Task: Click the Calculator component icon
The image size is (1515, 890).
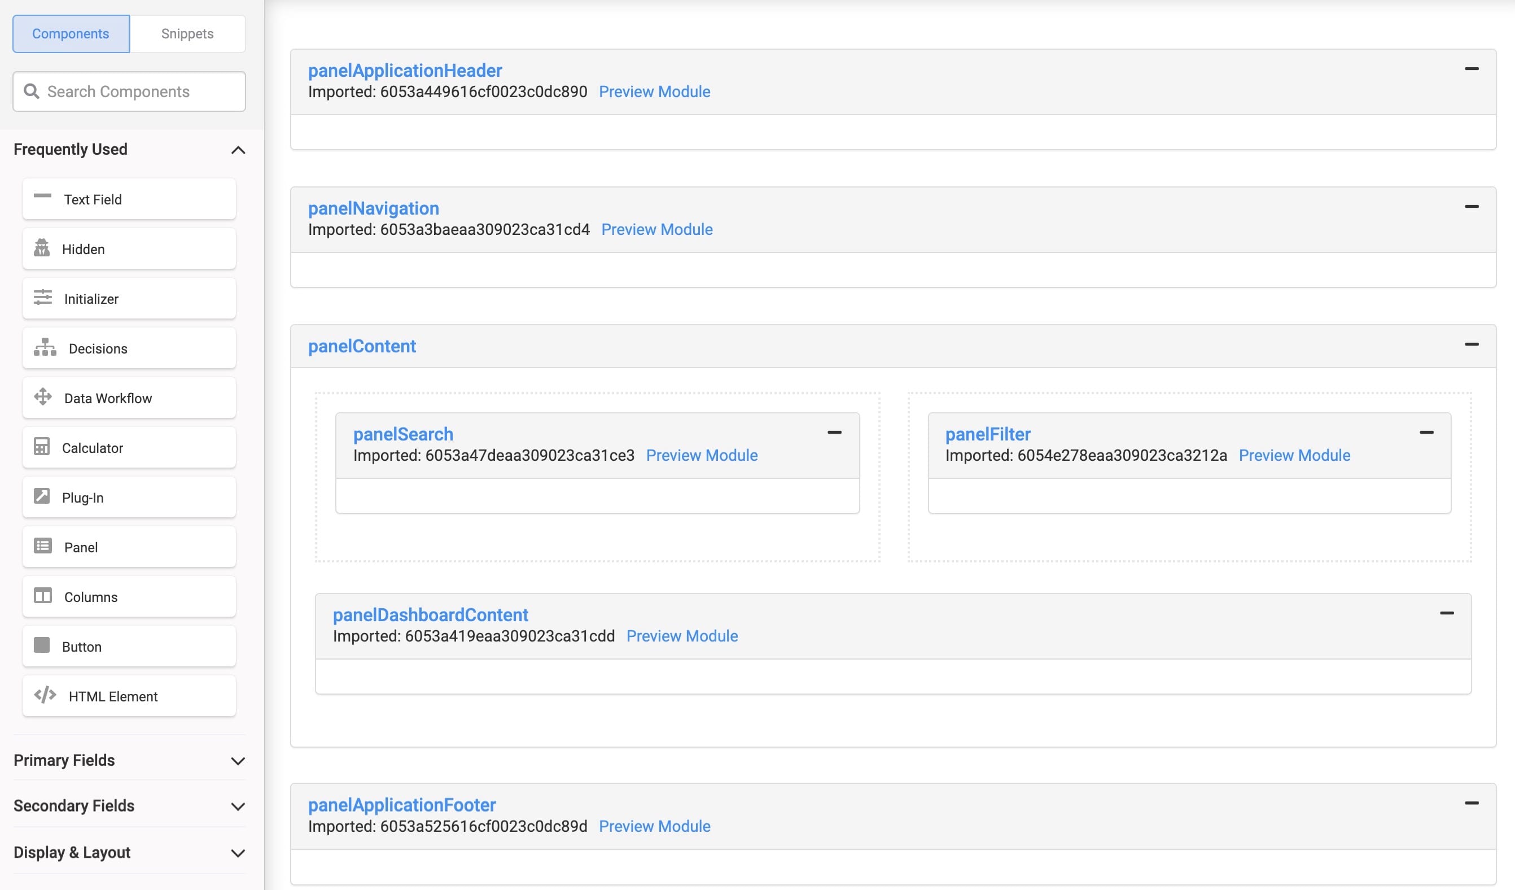Action: tap(41, 447)
